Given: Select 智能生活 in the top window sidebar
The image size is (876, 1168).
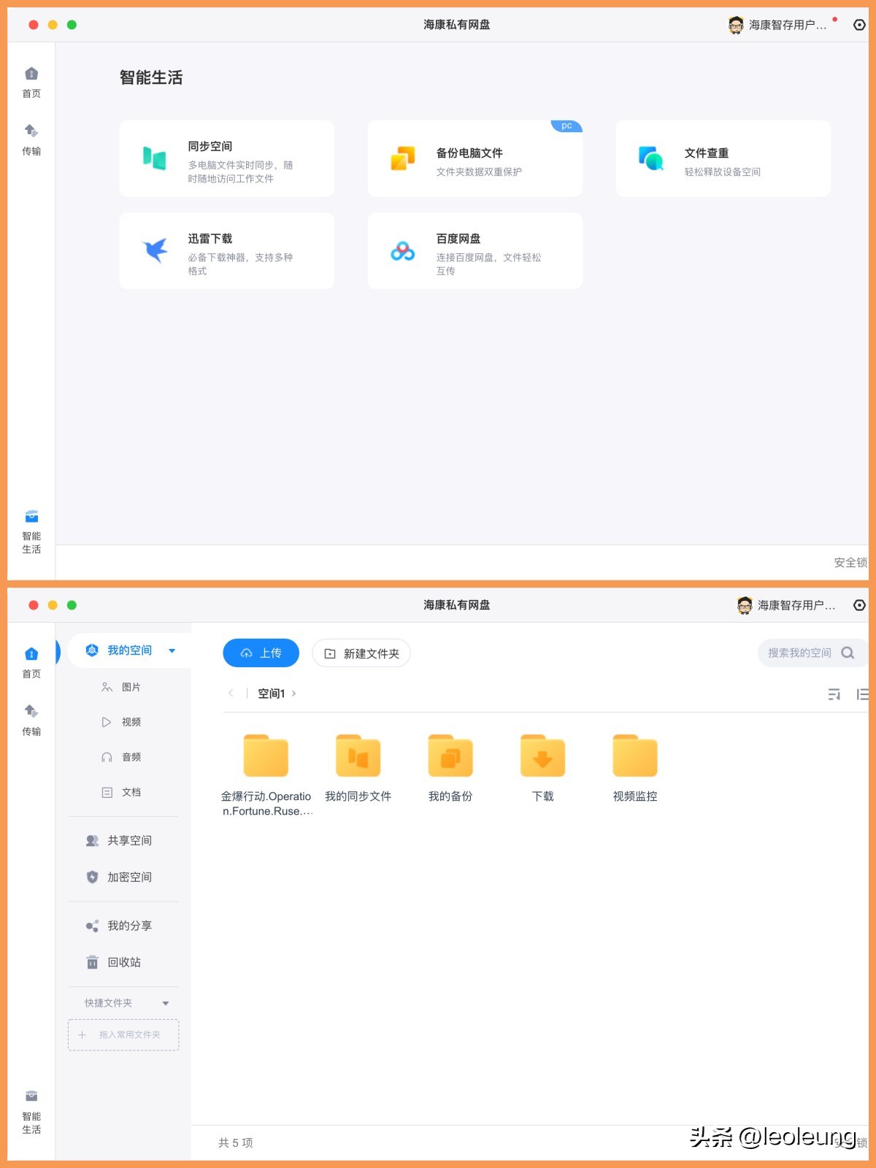Looking at the screenshot, I should click(x=31, y=532).
